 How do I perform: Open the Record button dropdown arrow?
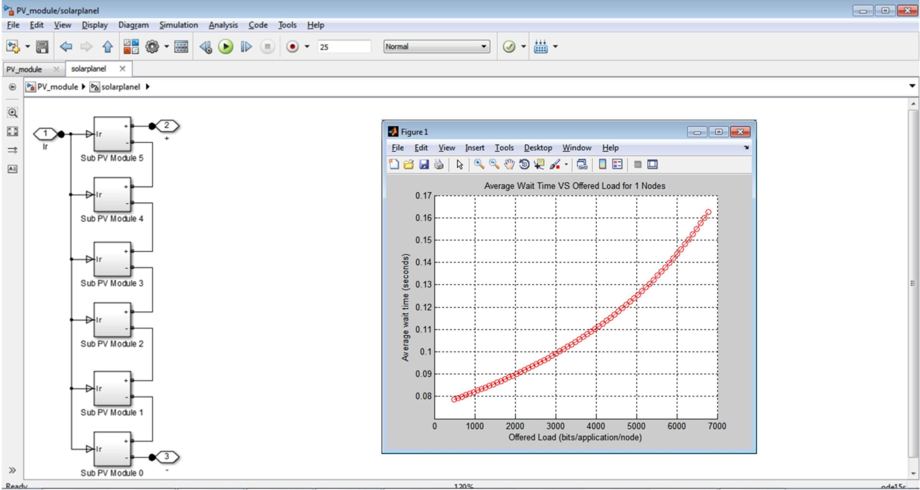307,47
